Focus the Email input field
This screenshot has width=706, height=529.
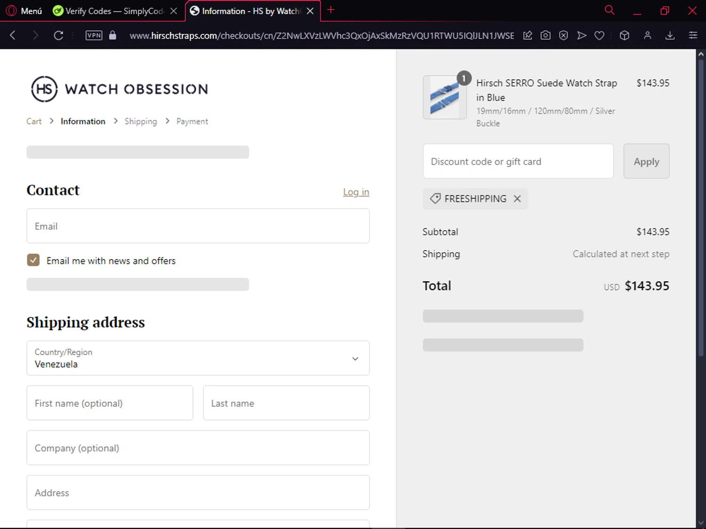tap(198, 226)
